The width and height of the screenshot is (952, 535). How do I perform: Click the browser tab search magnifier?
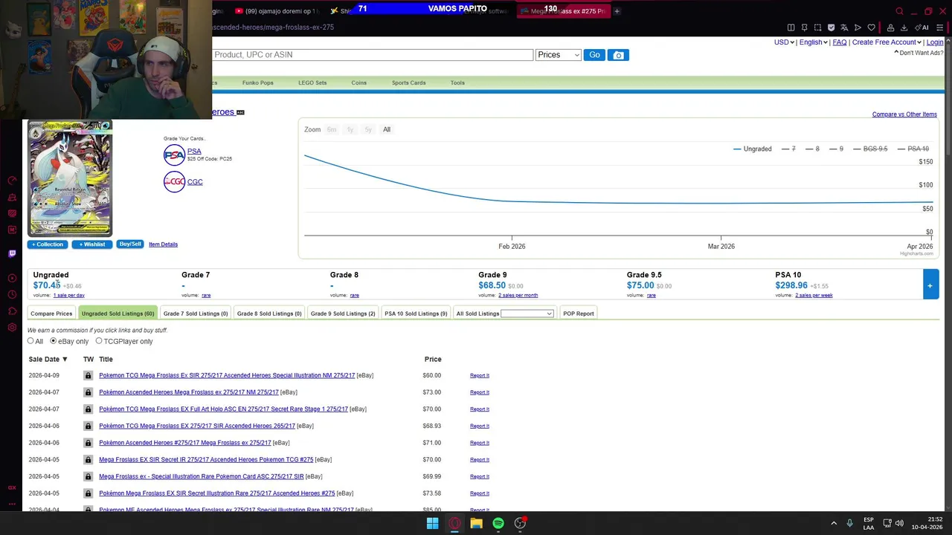point(899,11)
